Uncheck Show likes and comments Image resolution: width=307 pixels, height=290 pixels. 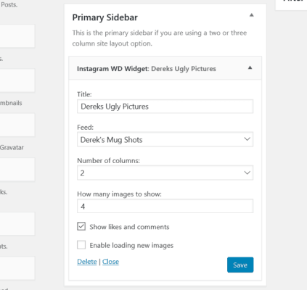tap(81, 226)
